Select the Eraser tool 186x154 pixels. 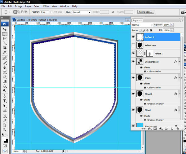pyautogui.click(x=5, y=77)
